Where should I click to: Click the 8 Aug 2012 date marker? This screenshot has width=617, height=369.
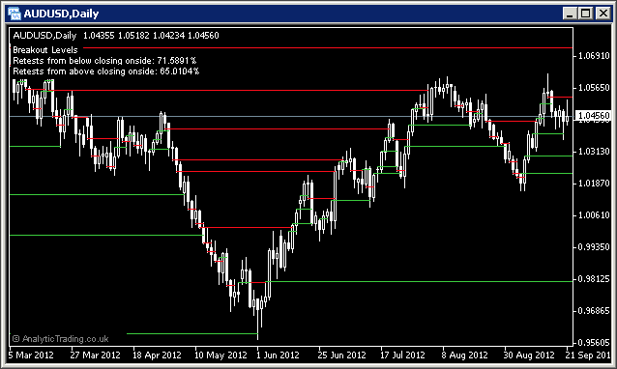click(x=464, y=355)
